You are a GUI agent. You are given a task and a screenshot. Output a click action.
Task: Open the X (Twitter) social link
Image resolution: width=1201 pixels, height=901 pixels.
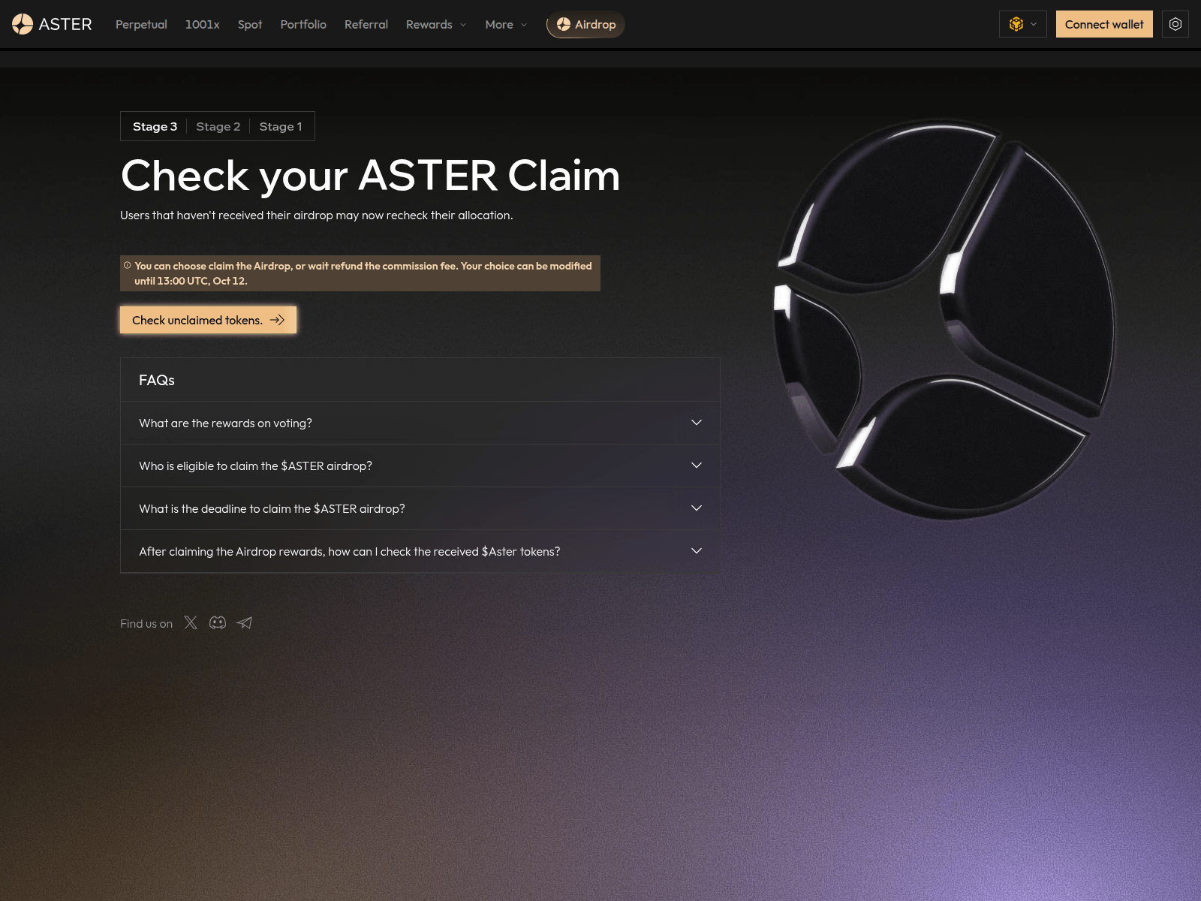click(x=191, y=622)
